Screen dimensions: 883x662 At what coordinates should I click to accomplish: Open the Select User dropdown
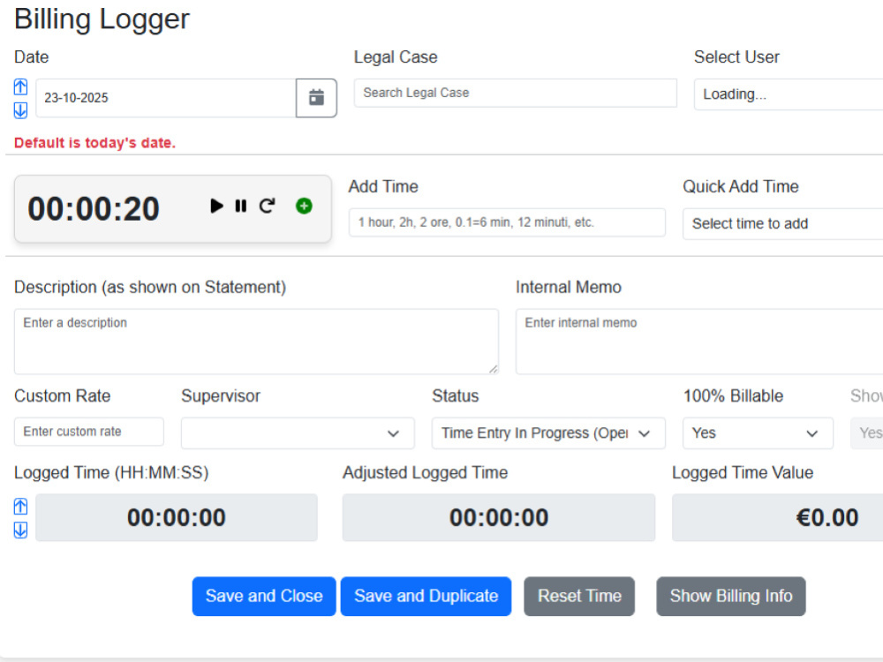pyautogui.click(x=789, y=94)
